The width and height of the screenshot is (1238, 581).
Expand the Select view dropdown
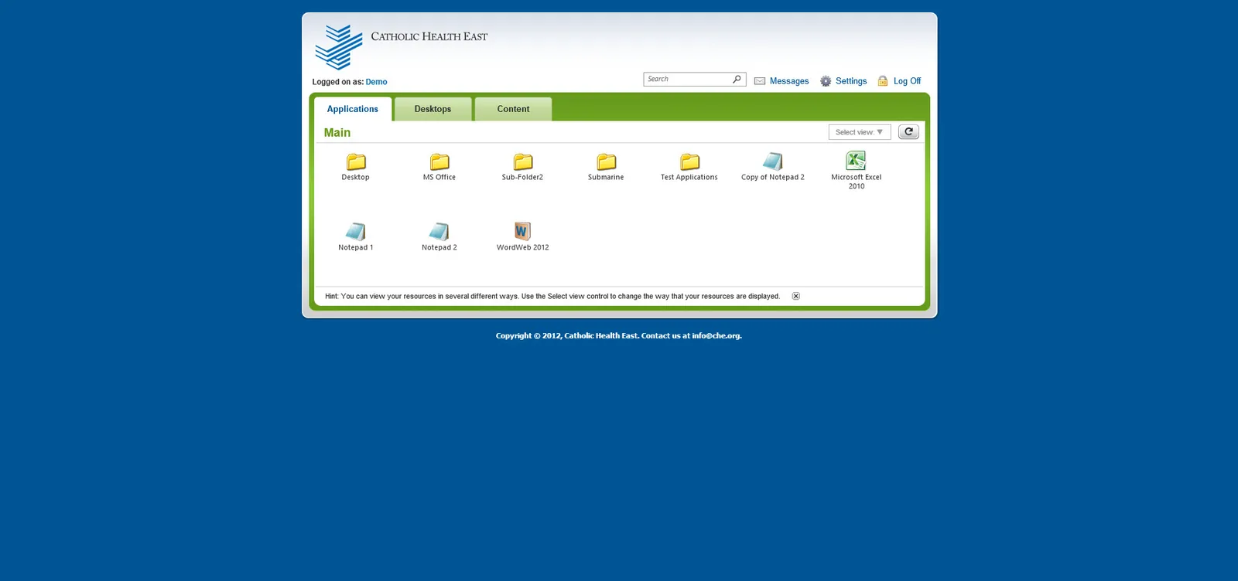(860, 132)
